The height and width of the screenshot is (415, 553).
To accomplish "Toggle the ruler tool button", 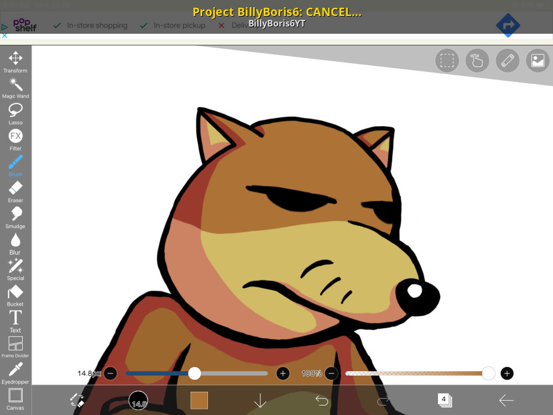I will [x=508, y=61].
